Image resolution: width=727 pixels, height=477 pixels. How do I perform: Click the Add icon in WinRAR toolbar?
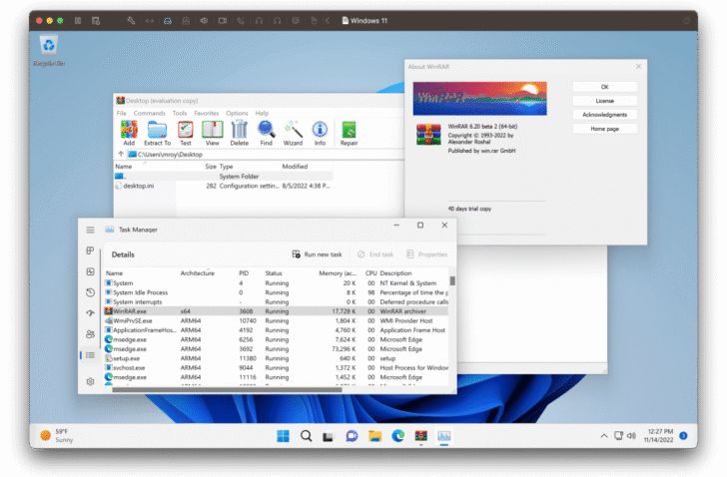[129, 133]
